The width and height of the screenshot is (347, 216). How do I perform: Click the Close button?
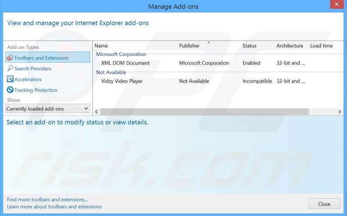pyautogui.click(x=324, y=204)
